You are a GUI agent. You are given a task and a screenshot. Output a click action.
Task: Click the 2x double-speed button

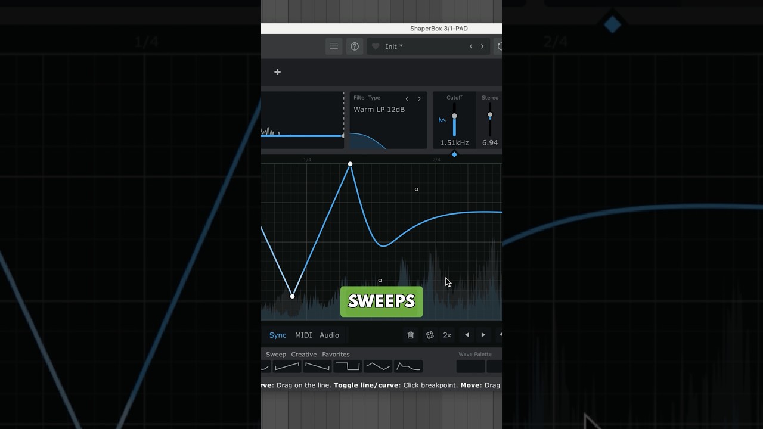tap(447, 335)
